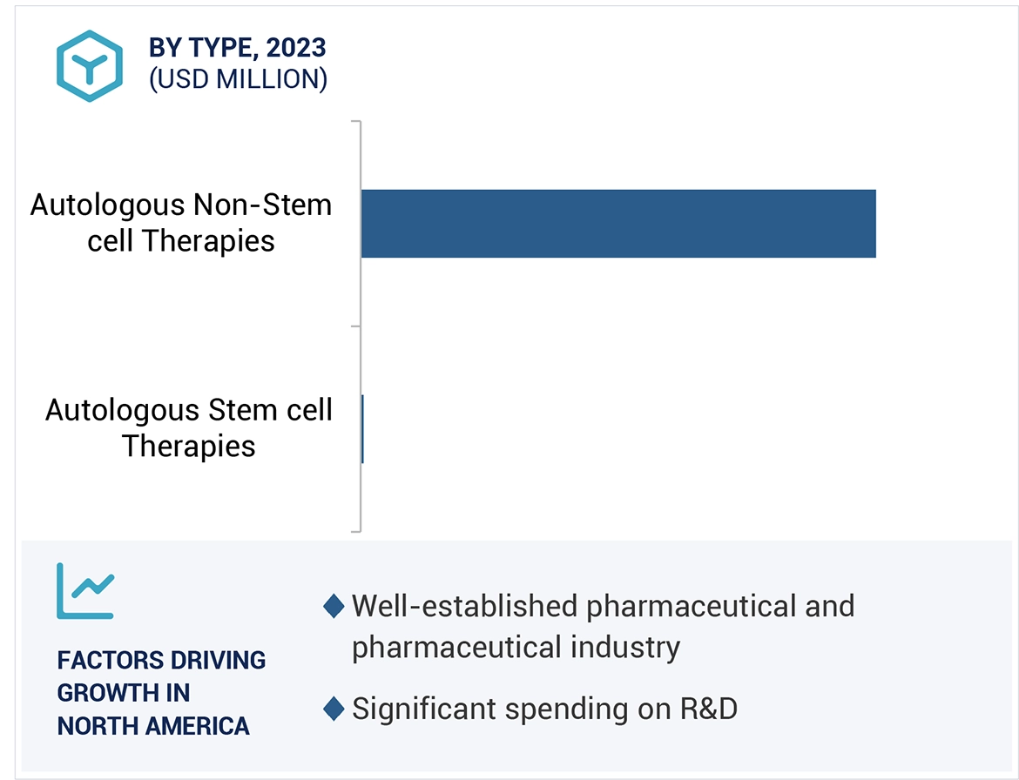Viewport: 1019px width, 780px height.
Task: Click the "NORTH AMERICA" heading line
Action: 153,725
